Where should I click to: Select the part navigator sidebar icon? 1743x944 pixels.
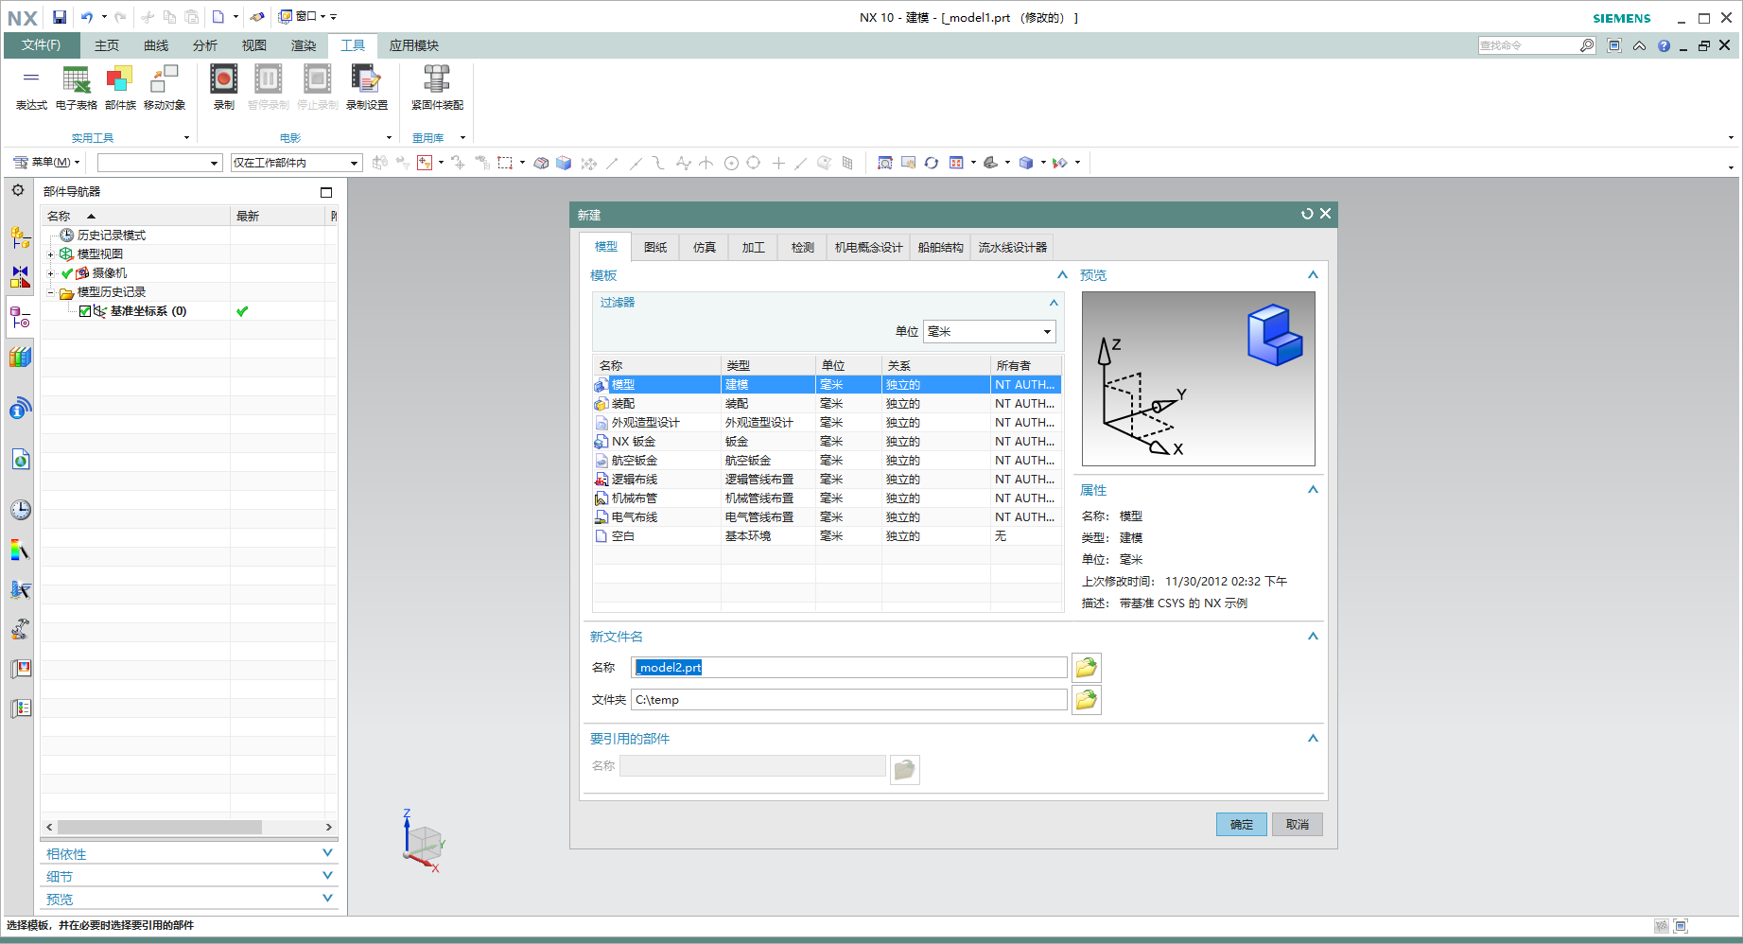click(x=20, y=318)
